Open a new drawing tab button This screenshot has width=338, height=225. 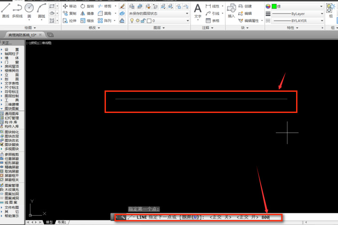click(x=50, y=35)
